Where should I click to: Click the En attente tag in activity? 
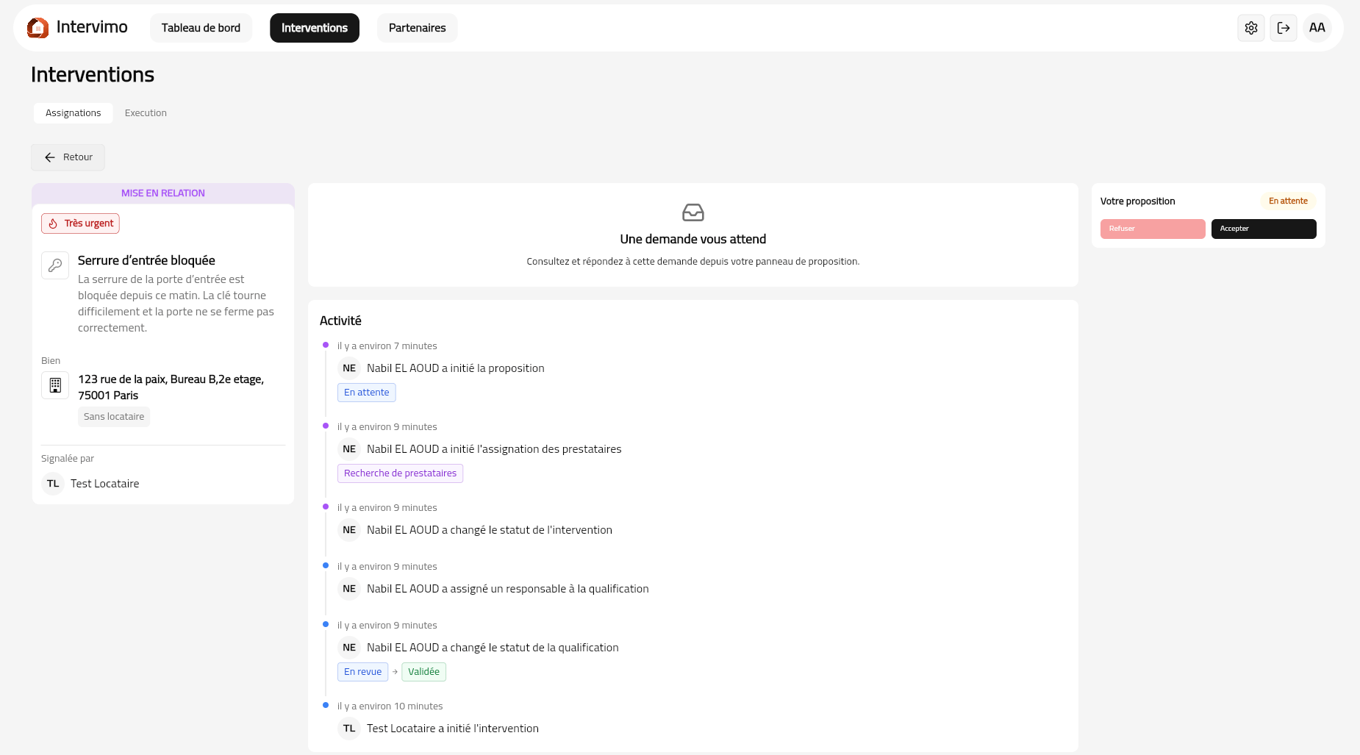pos(366,393)
